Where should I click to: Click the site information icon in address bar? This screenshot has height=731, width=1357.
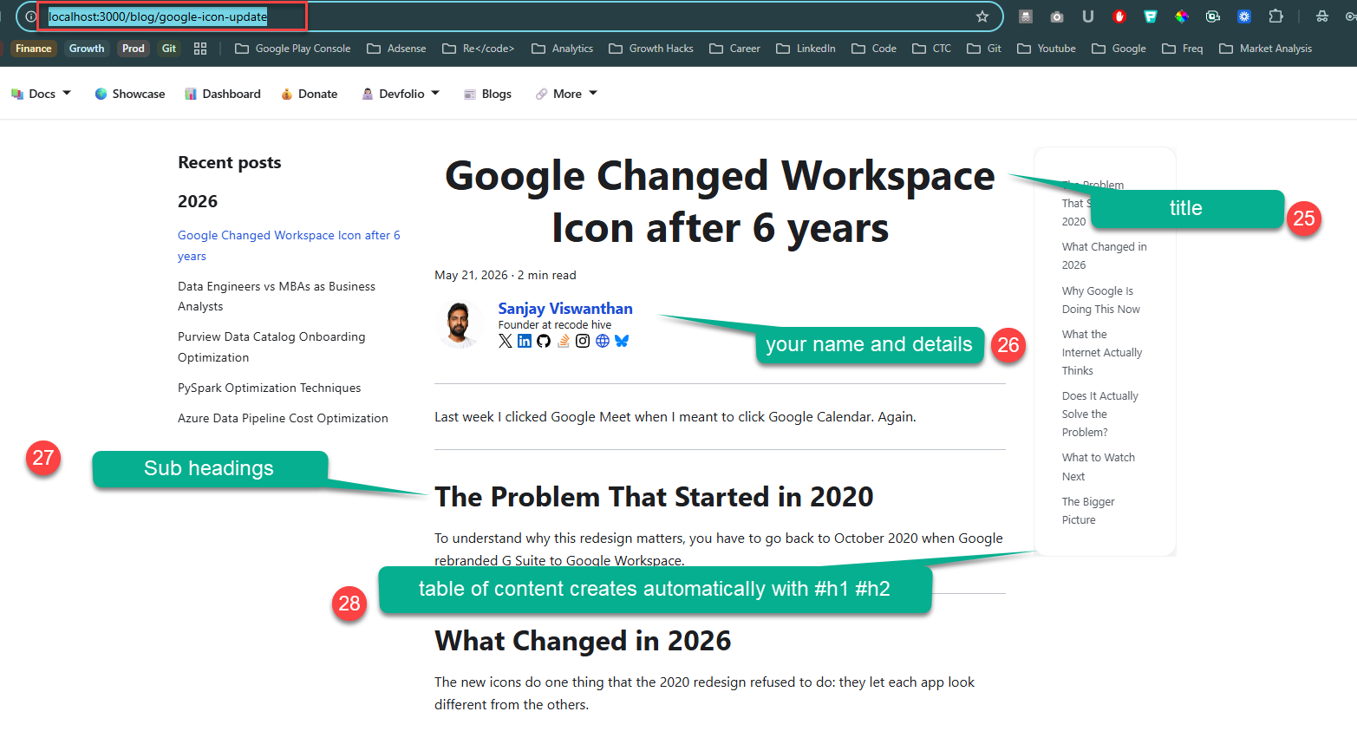31,16
